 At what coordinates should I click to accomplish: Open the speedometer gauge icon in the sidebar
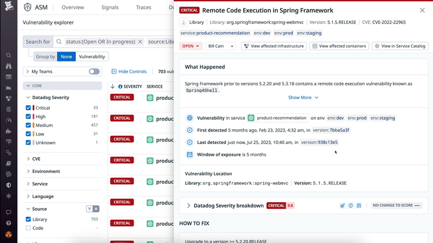coord(8,120)
